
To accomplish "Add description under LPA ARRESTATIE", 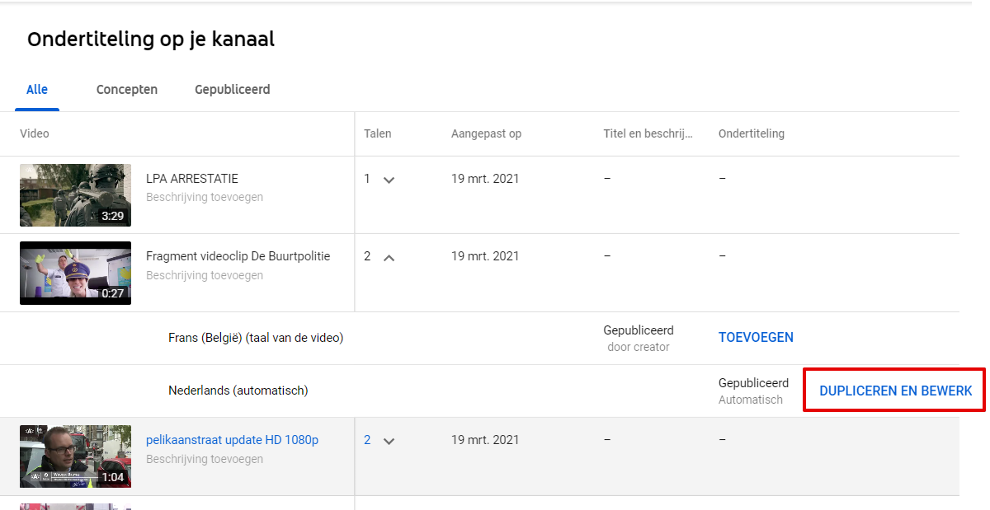I will (x=205, y=198).
